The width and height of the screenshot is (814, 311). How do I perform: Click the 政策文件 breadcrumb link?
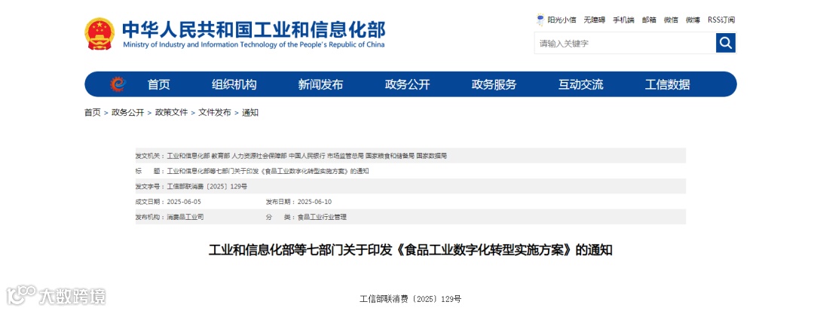pos(171,112)
